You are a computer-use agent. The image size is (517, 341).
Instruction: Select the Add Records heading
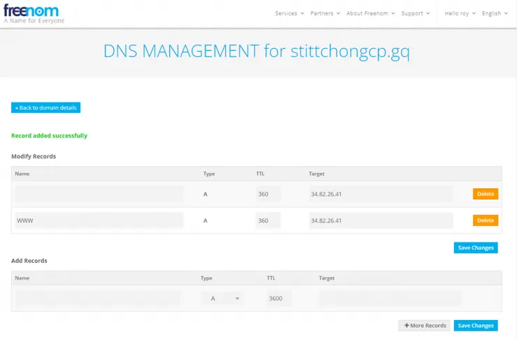coord(29,261)
